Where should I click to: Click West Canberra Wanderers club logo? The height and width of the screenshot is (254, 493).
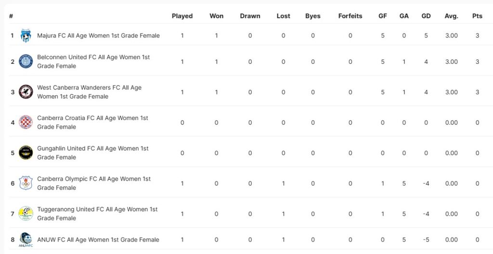coord(26,92)
